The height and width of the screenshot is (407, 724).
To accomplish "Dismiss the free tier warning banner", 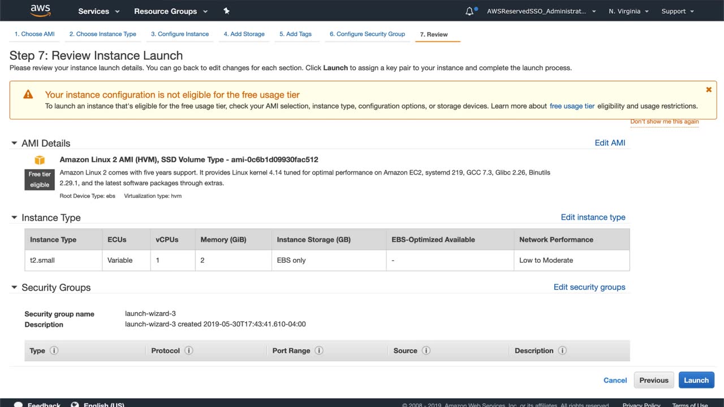I will (709, 90).
